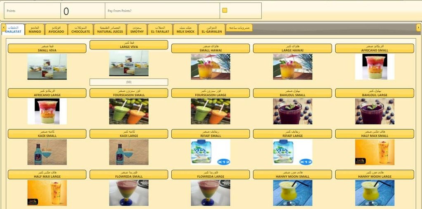The height and width of the screenshot is (209, 422).
Task: Open the MILK SHICK category tab
Action: pos(185,29)
